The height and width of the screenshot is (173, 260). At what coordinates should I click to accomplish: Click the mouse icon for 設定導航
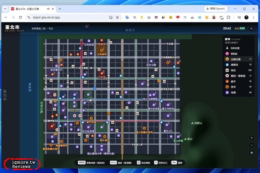(138, 163)
